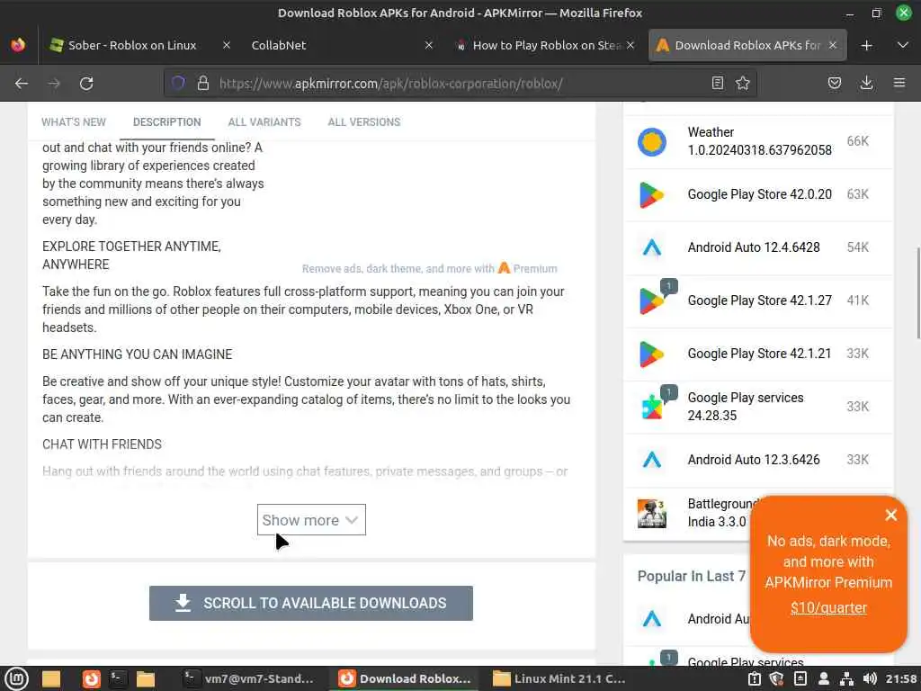Screen dimensions: 921x691
Task: Click Battlegrounds India game thumbnail
Action: coord(652,513)
